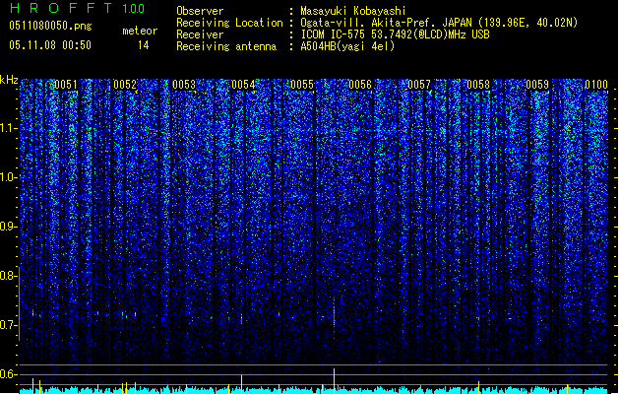Click the meteor echo below 0058
The height and width of the screenshot is (394, 619).
[478, 318]
